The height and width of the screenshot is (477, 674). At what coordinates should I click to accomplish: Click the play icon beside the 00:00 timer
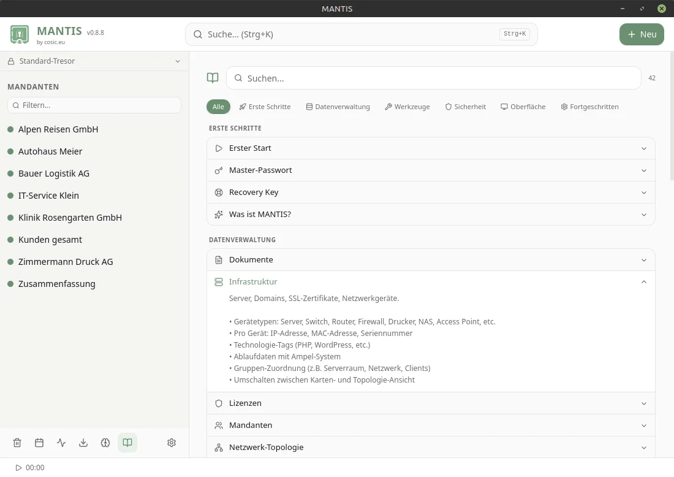[18, 468]
